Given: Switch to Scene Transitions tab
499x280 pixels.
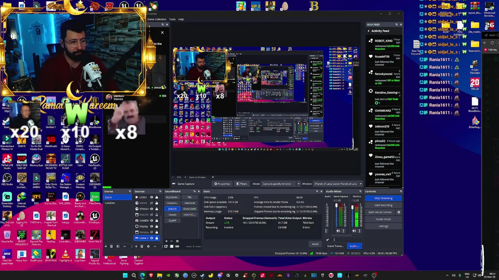Looking at the screenshot, I should pyautogui.click(x=335, y=246).
